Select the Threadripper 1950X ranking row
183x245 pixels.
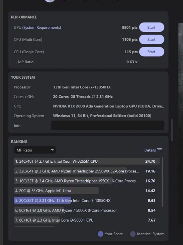pos(87,181)
